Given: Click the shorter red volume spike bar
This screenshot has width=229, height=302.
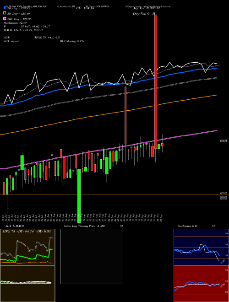Looking at the screenshot, I should click(125, 115).
